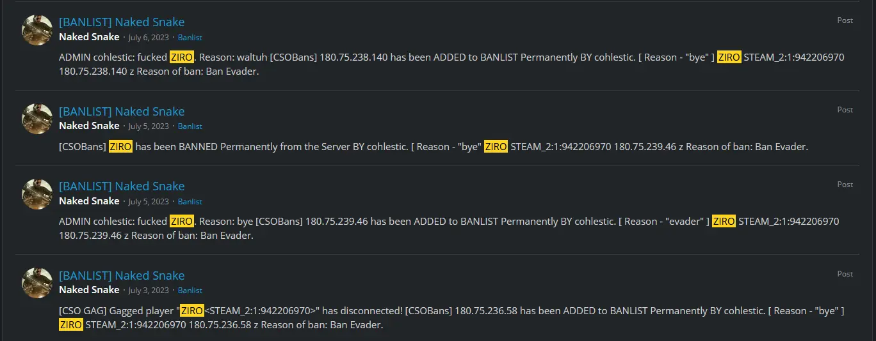Viewport: 876px width, 341px height.
Task: Open thread title above "BANNED Permanently from the Server" text
Action: pos(122,111)
